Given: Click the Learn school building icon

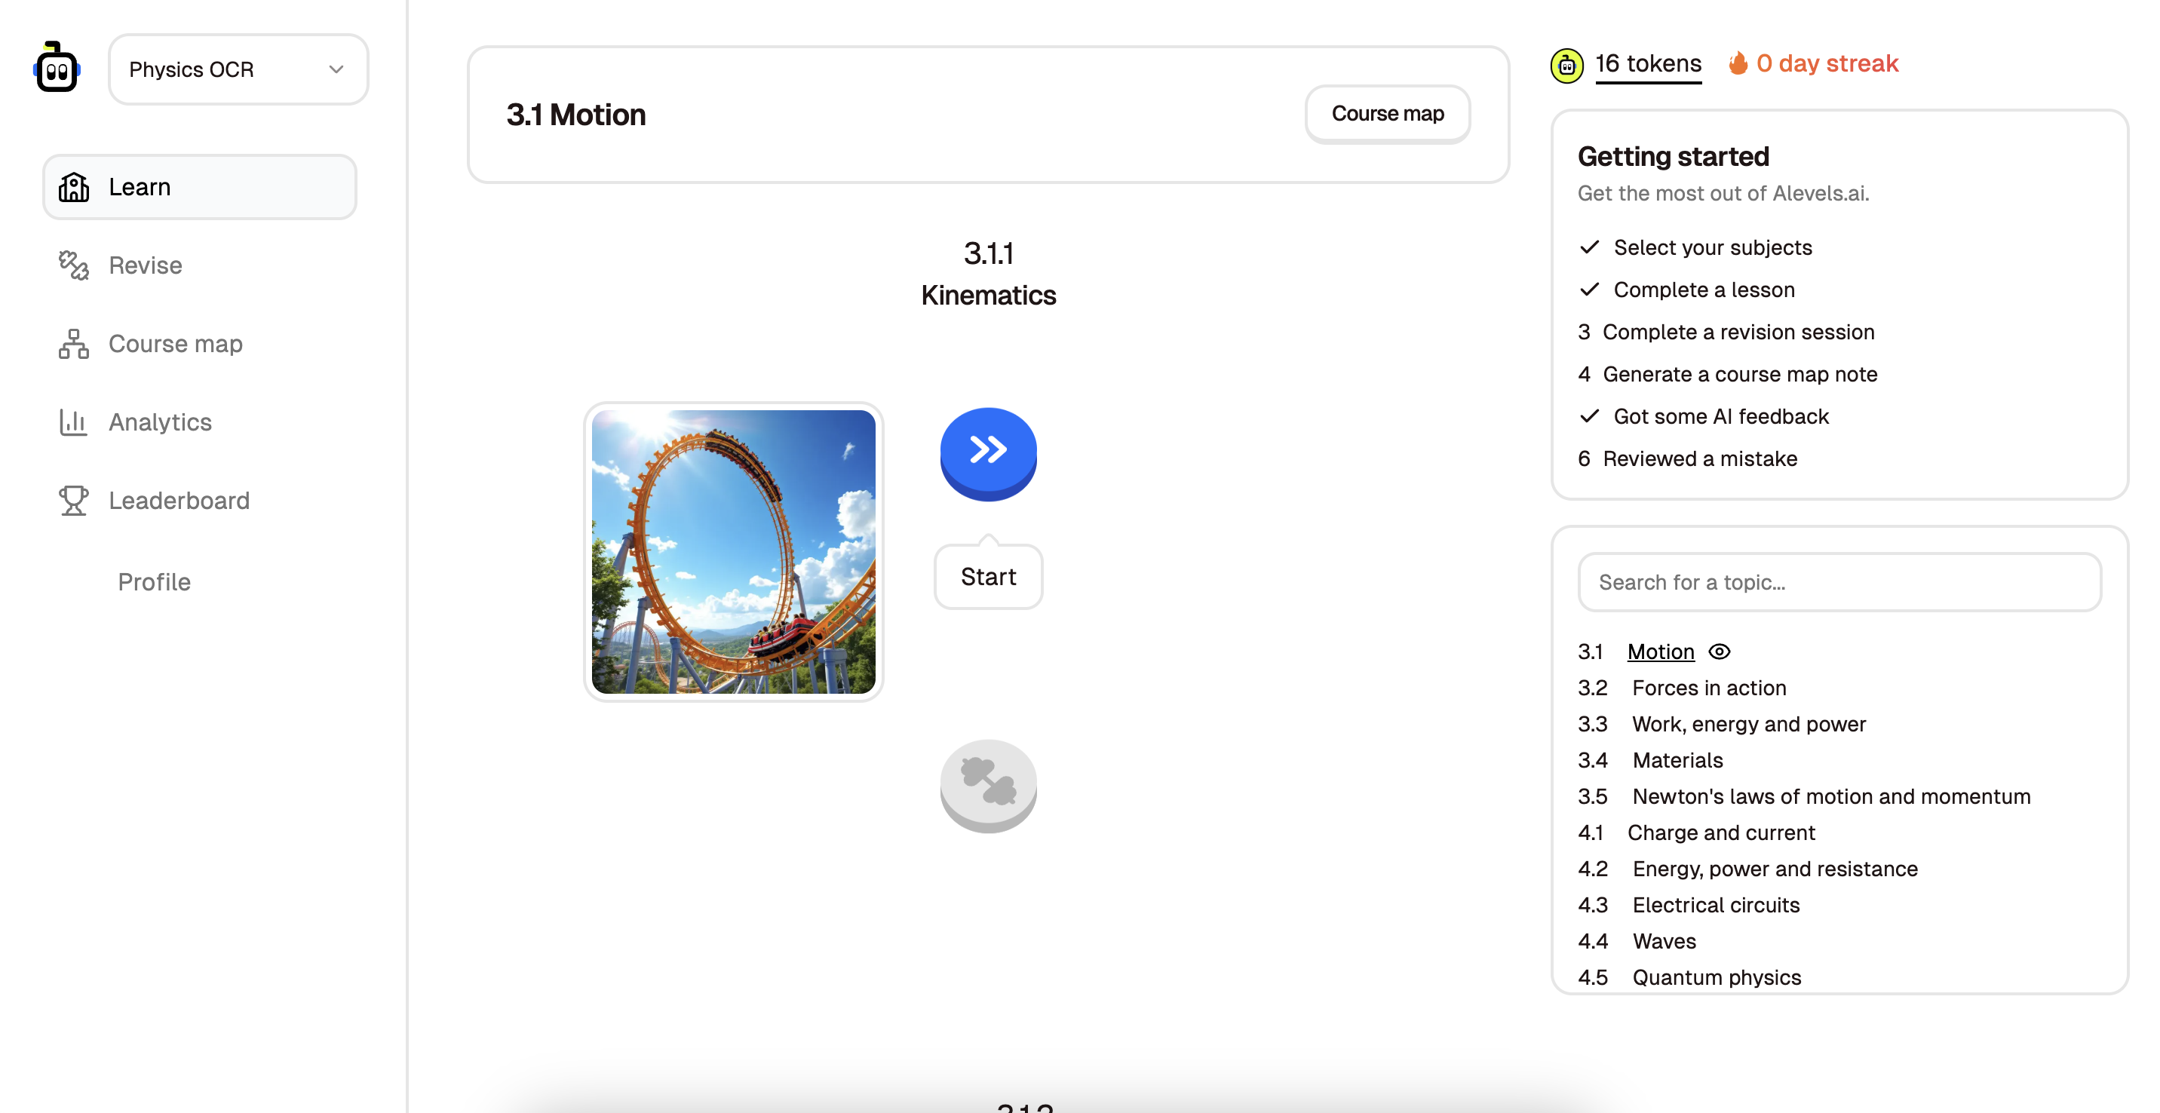Looking at the screenshot, I should pos(74,187).
